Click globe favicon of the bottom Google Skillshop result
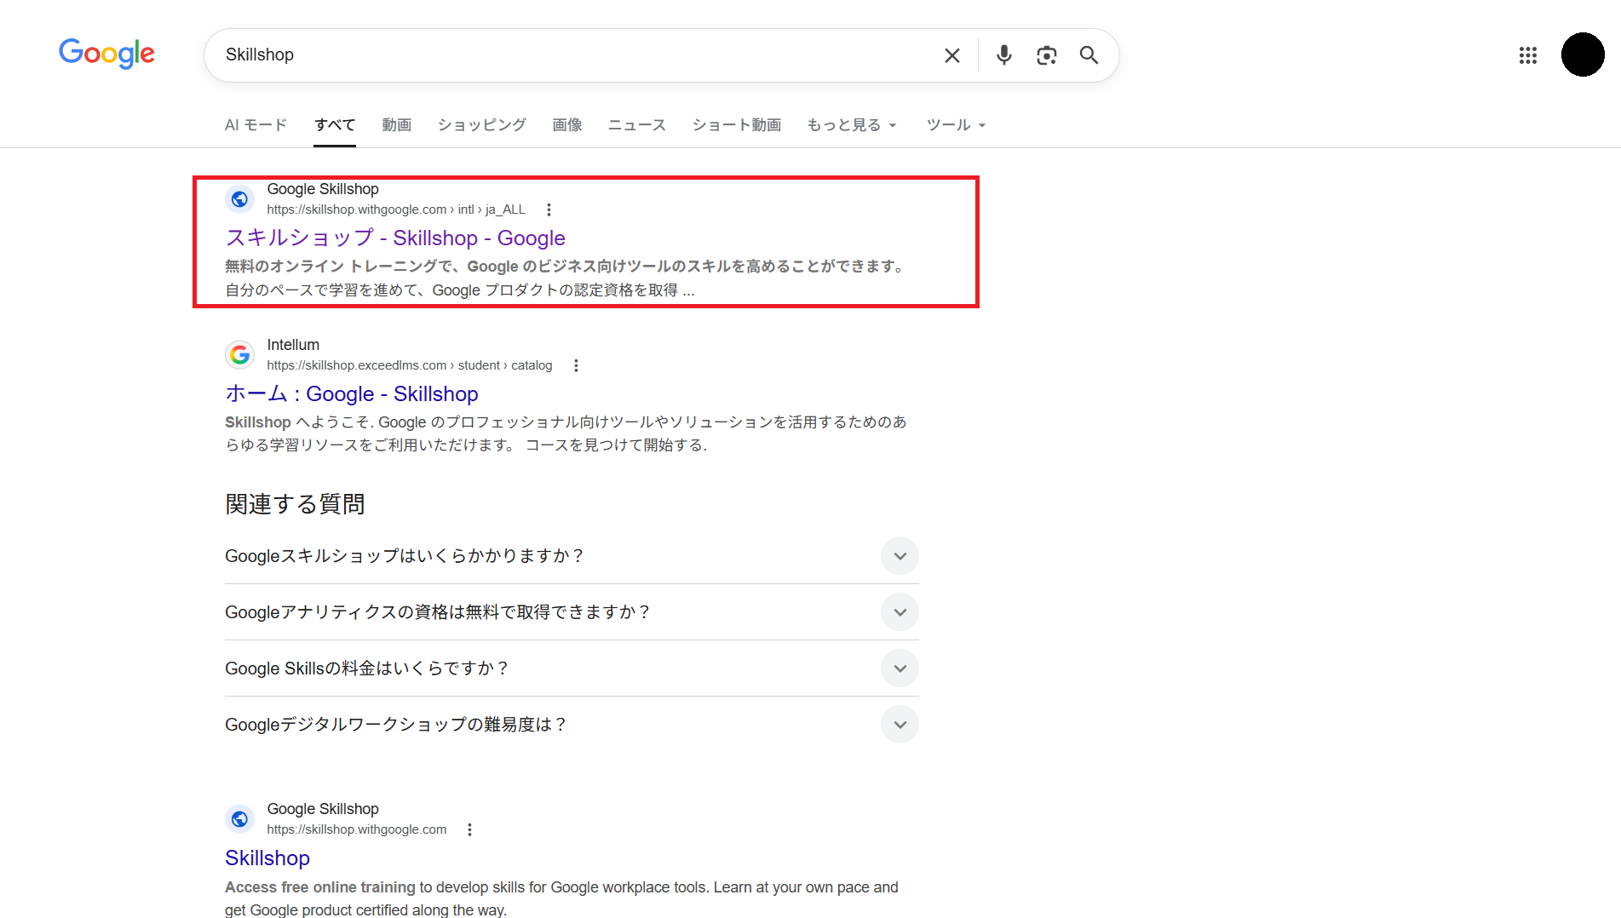1621x918 pixels. [239, 819]
